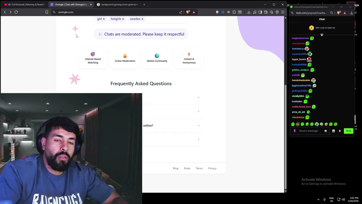This screenshot has height=204, width=362.
Task: Open emoji picker in chat input
Action: coord(326,131)
